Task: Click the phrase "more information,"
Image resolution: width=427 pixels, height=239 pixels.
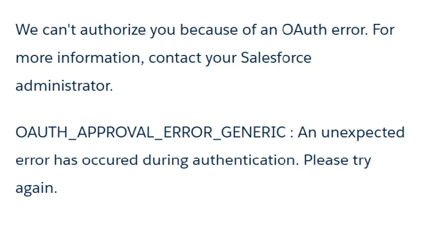Action: click(80, 58)
